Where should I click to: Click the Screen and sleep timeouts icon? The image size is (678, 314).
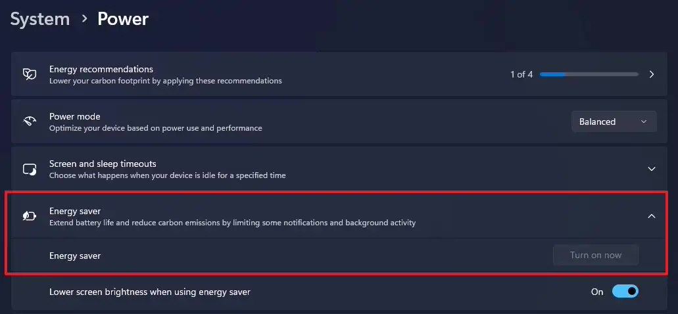coord(30,169)
